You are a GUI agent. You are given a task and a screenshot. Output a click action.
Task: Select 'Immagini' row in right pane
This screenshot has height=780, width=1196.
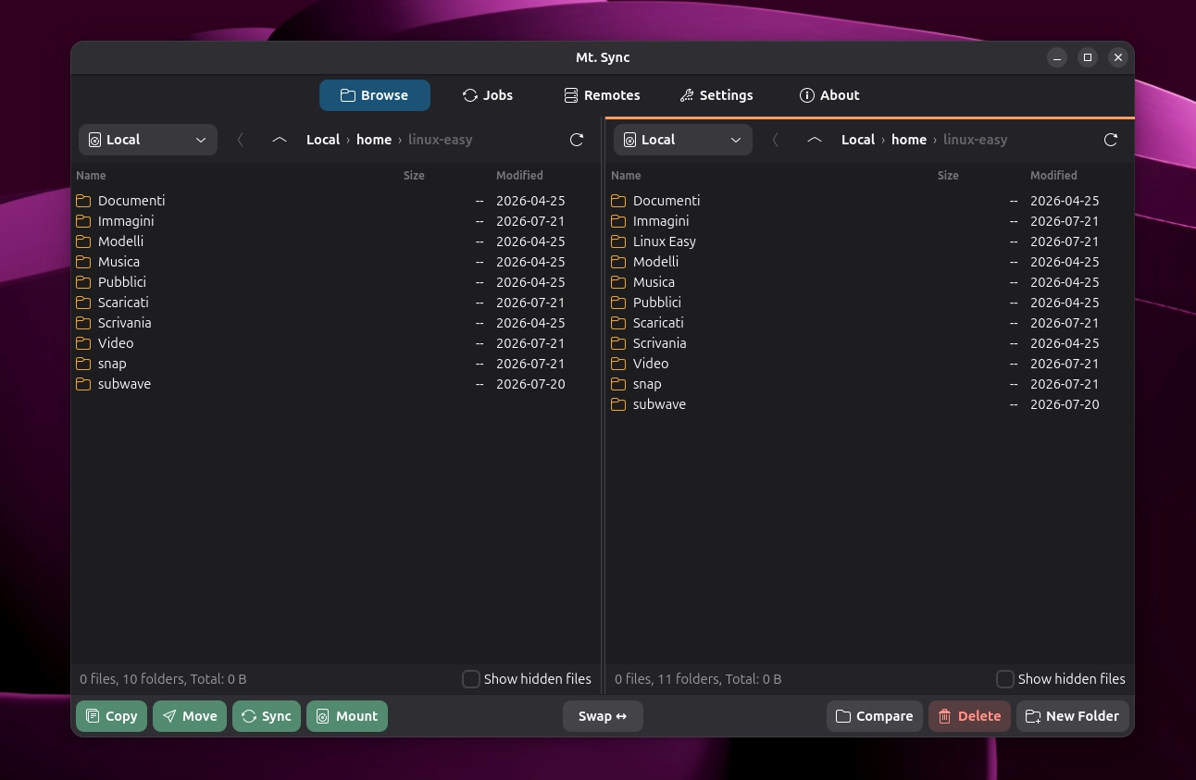pyautogui.click(x=870, y=221)
